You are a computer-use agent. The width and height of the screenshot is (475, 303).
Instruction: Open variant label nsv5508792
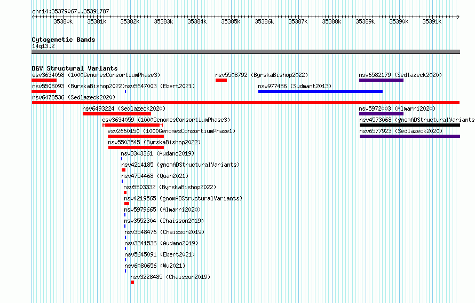click(262, 75)
